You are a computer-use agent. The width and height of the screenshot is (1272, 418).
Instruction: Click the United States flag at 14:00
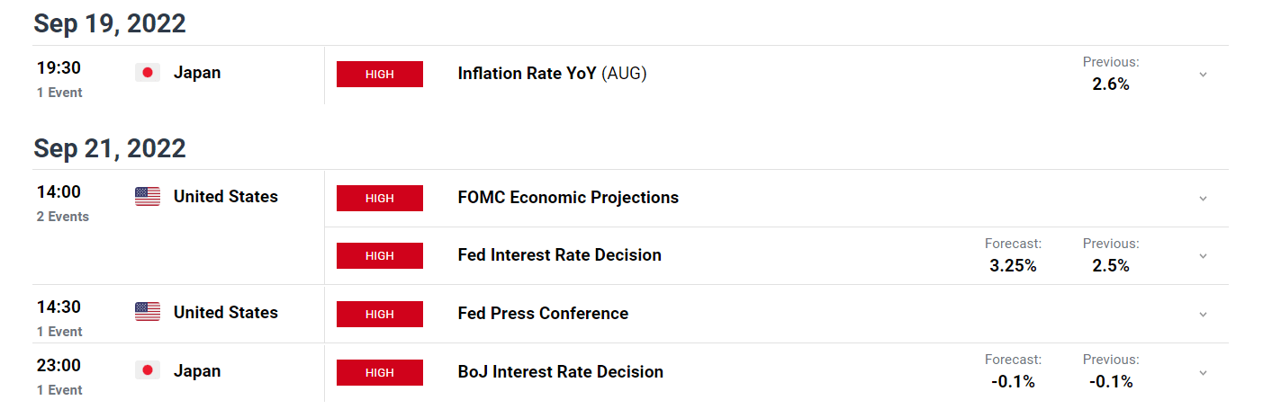148,197
